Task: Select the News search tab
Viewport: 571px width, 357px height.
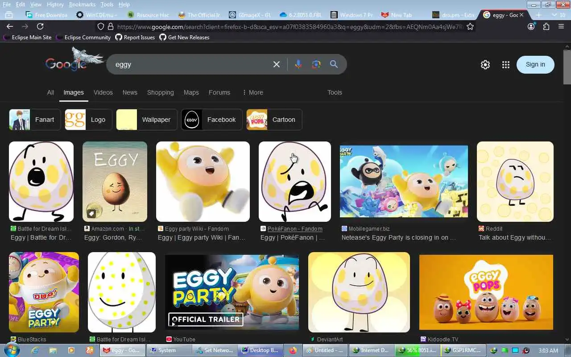Action: click(x=130, y=92)
